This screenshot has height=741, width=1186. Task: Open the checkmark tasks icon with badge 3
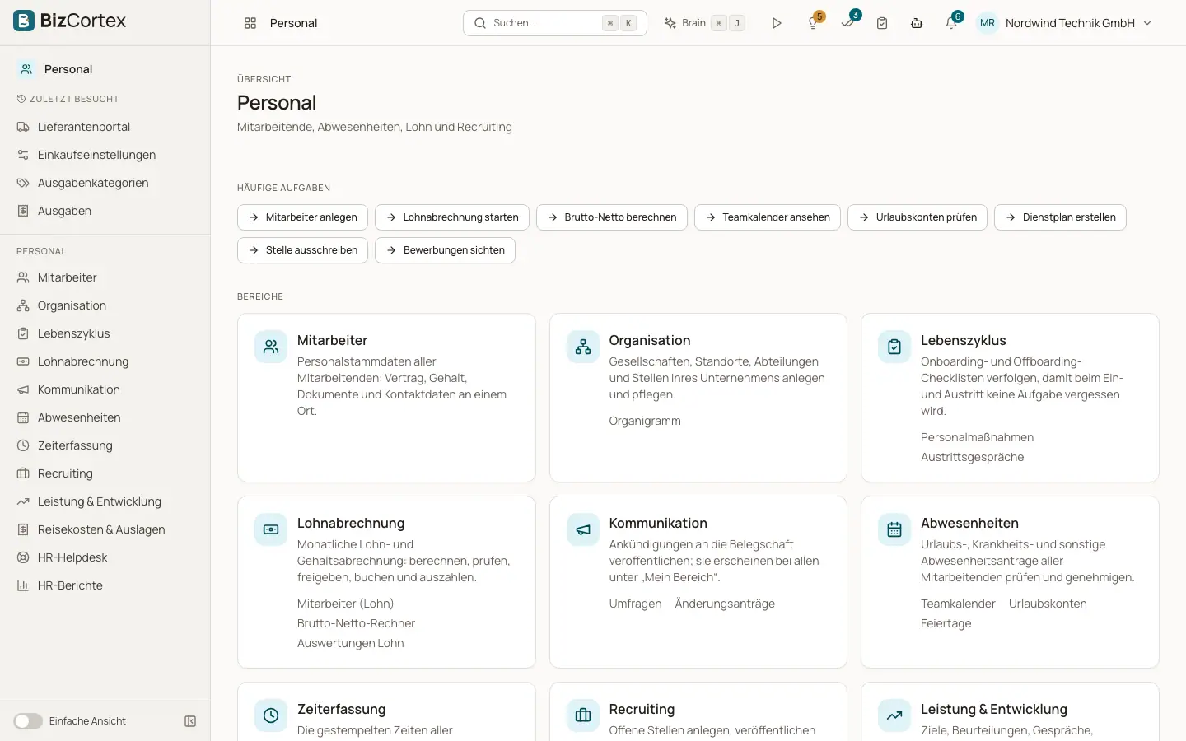(x=848, y=23)
